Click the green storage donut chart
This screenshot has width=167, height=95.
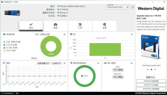pyautogui.click(x=51, y=46)
